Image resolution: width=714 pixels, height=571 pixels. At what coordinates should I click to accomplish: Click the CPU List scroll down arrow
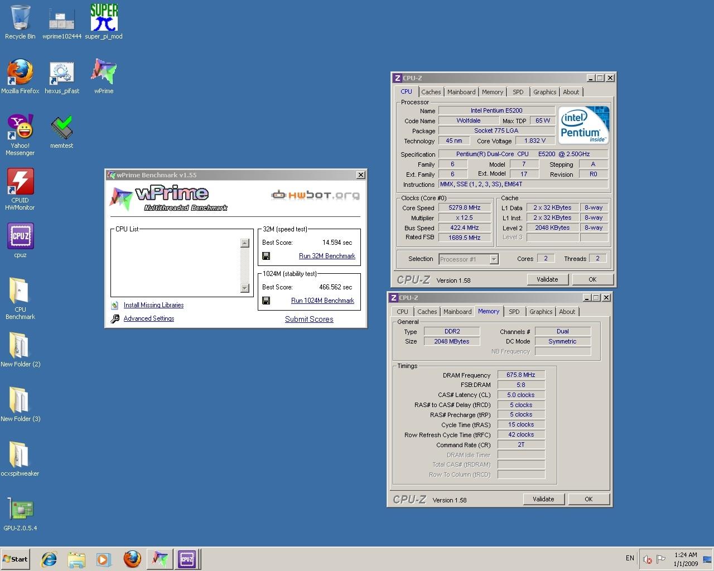(x=244, y=288)
